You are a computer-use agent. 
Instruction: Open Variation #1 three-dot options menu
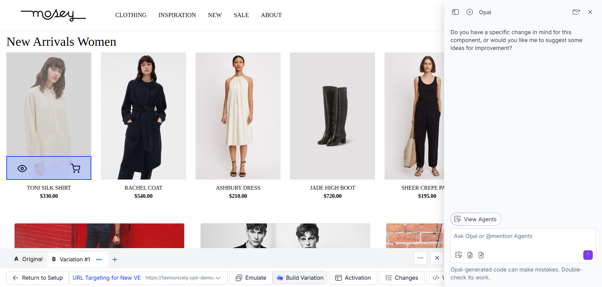click(99, 260)
